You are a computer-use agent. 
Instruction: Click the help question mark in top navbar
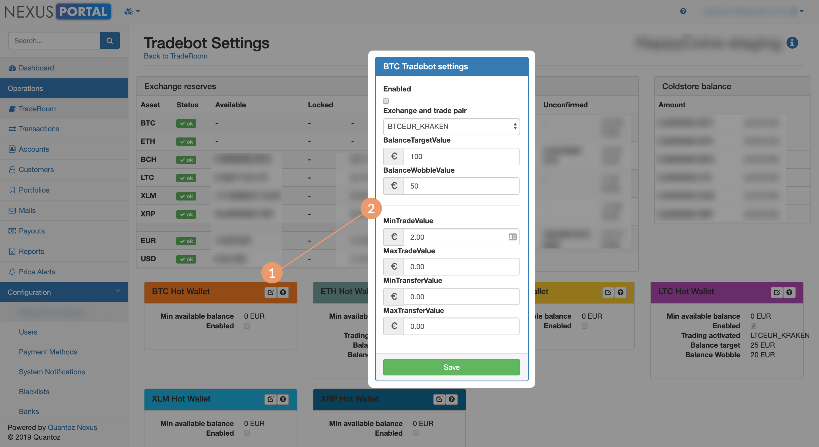pos(683,11)
